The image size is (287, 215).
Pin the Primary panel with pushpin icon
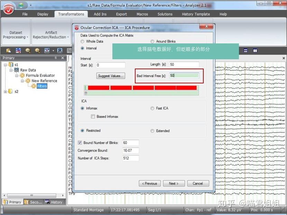[x=56, y=58]
